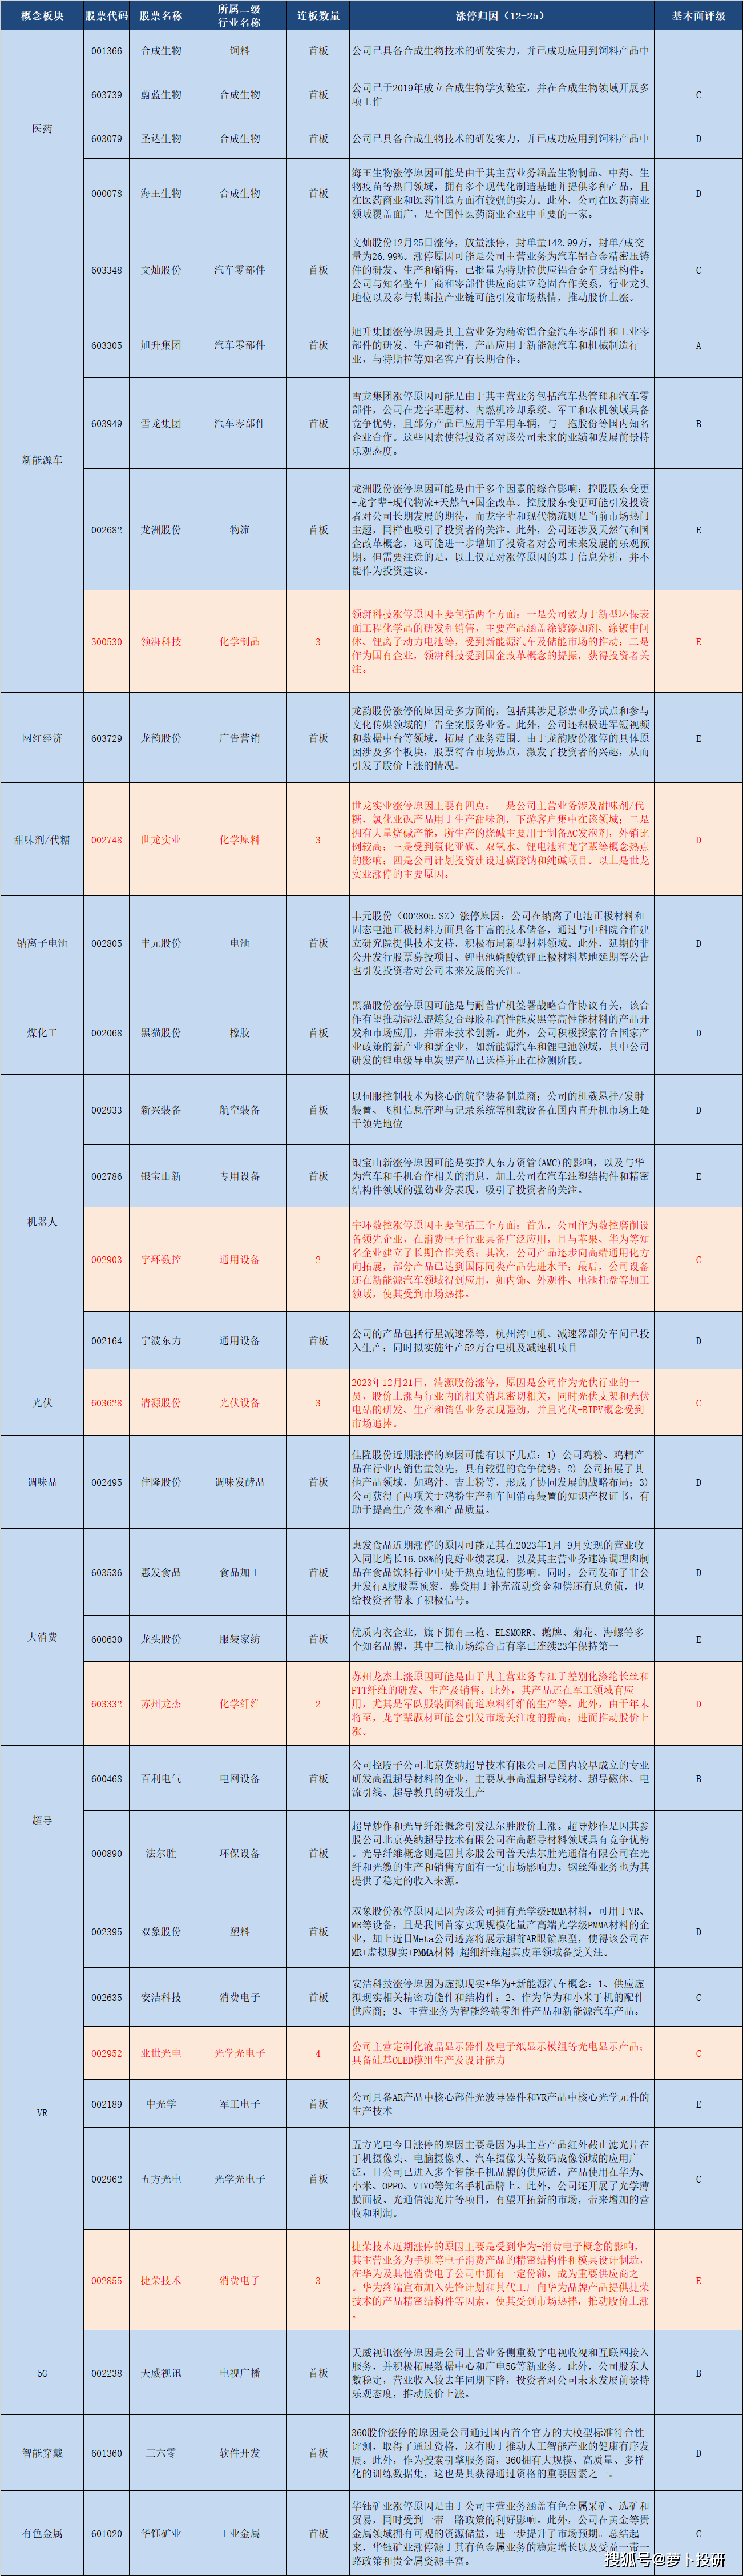This screenshot has width=743, height=2576.
Task: Click the 股票代码 column header
Action: [x=107, y=16]
